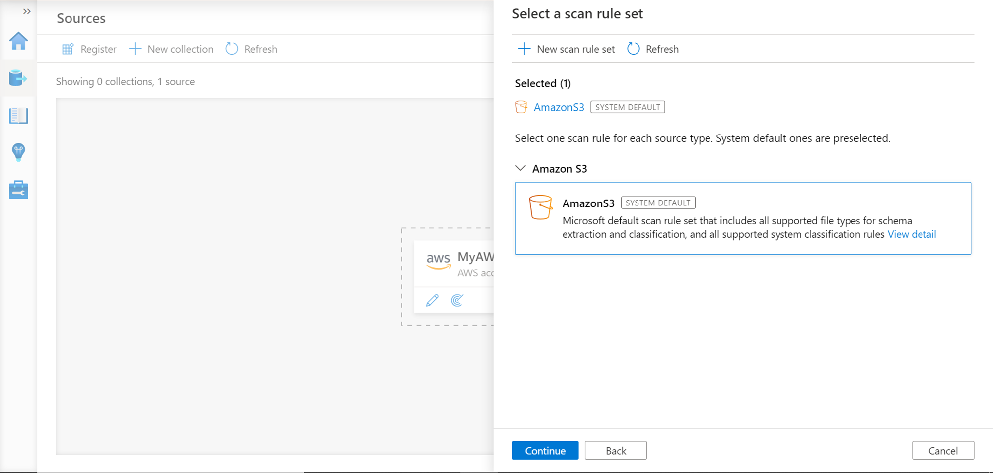This screenshot has width=993, height=473.
Task: Cancel the scan rule set selection
Action: coord(943,451)
